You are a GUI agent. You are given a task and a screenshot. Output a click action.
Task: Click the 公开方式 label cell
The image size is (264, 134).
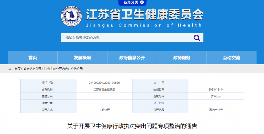[x=48, y=110]
